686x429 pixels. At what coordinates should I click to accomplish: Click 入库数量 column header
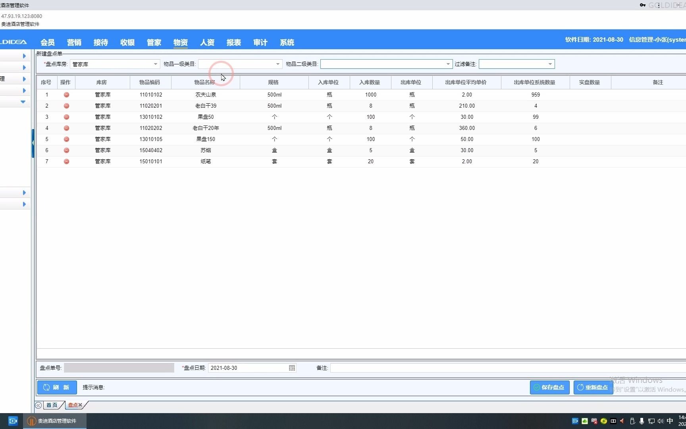click(370, 82)
